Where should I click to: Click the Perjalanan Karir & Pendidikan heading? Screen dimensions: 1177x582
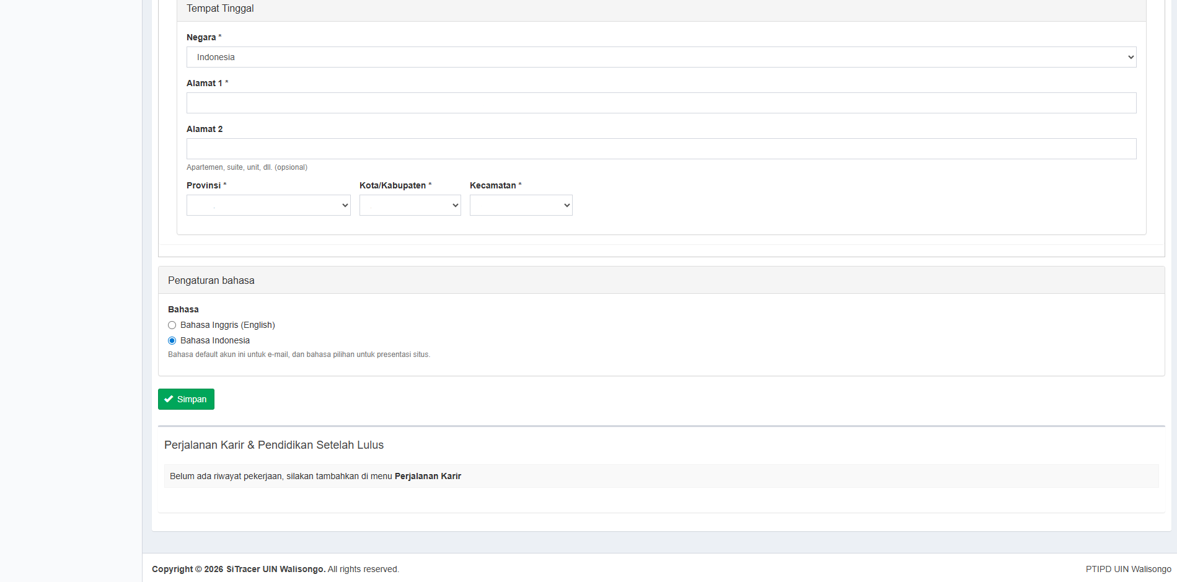pyautogui.click(x=274, y=445)
